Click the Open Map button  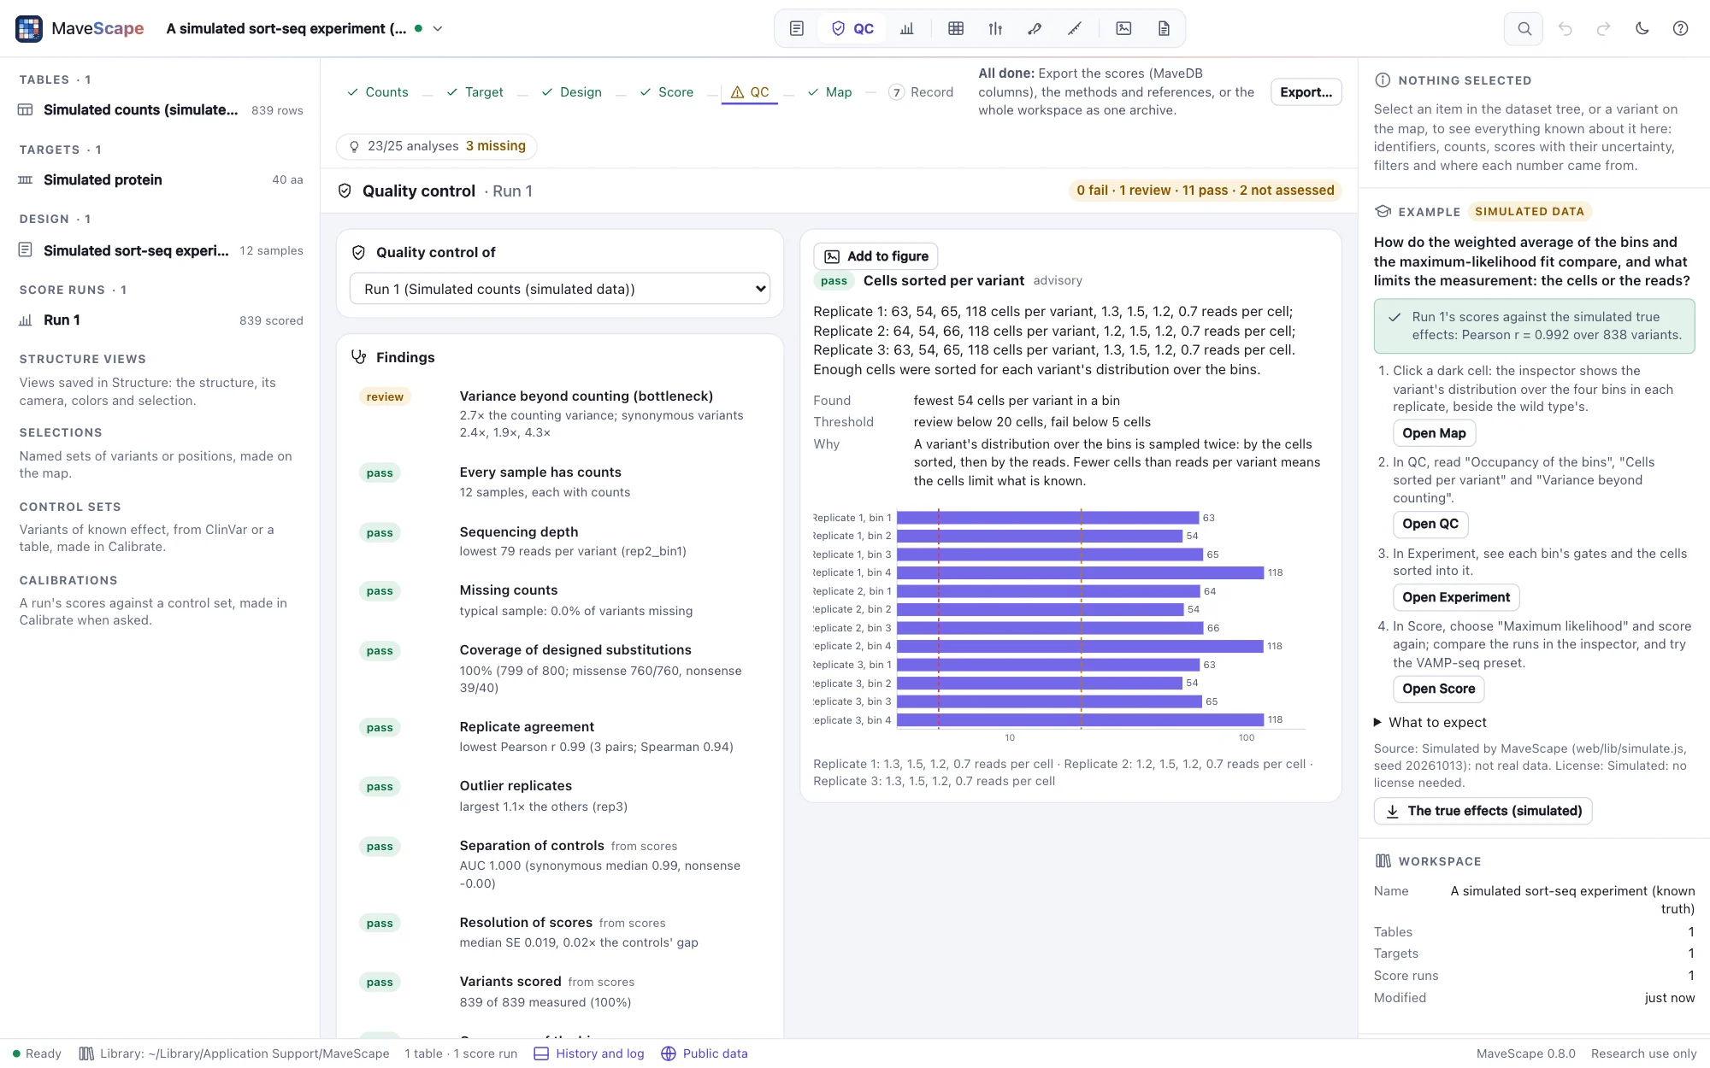pos(1434,433)
